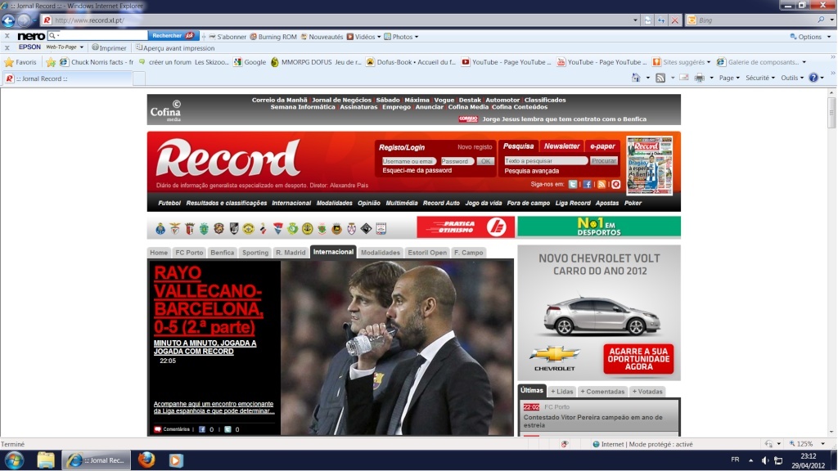The width and height of the screenshot is (838, 471).
Task: Click the Bing search magnifier icon
Action: (821, 20)
